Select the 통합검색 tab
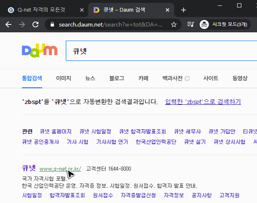The image size is (257, 203). (32, 78)
